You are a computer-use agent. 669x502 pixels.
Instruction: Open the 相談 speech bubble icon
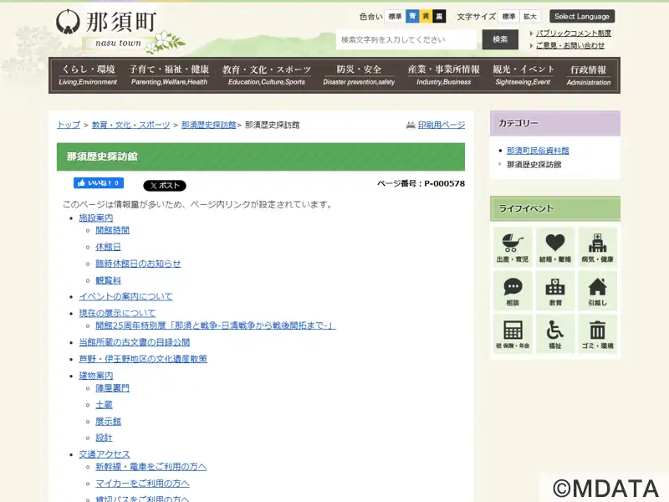point(512,290)
